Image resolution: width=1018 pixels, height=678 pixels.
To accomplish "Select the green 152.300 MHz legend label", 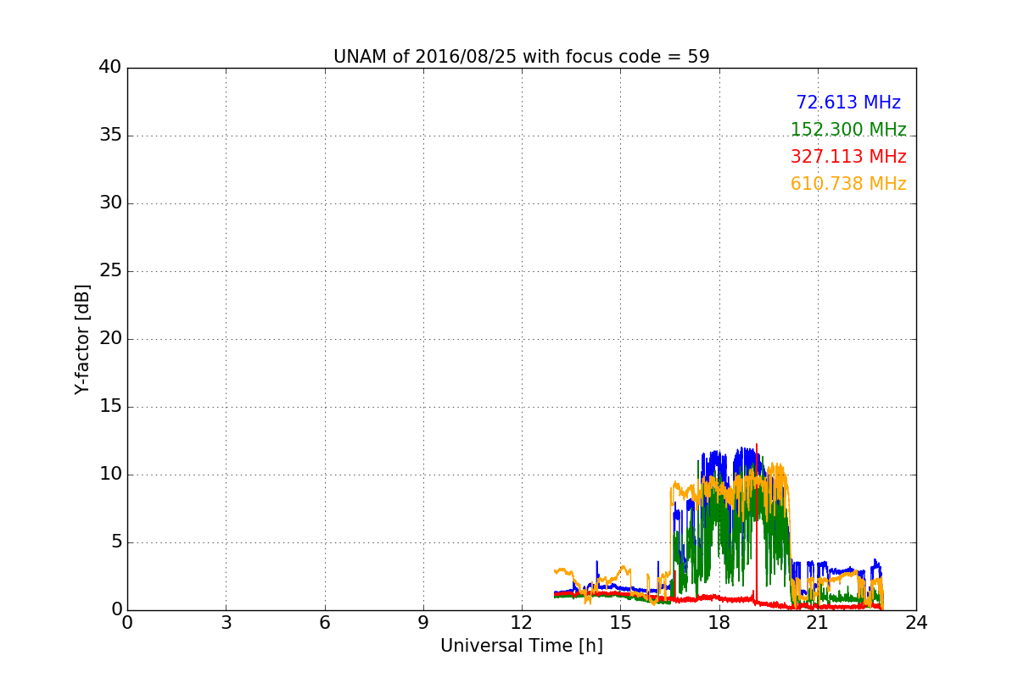I will click(x=848, y=130).
